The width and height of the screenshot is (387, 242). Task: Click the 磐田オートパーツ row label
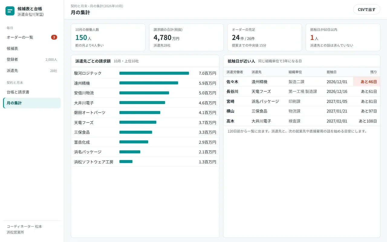pos(90,113)
